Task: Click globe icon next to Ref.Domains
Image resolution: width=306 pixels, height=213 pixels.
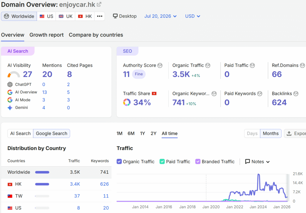Action: click(302, 65)
